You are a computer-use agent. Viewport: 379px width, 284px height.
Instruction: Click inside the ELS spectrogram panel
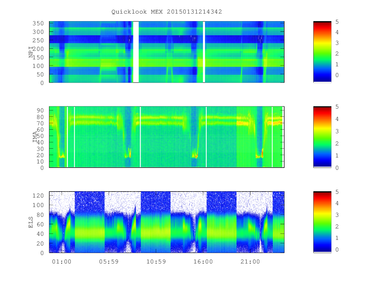167,222
